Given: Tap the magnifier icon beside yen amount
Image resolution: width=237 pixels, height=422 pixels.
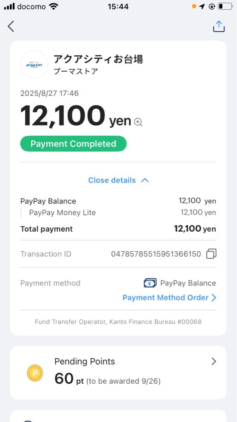Looking at the screenshot, I should 138,122.
